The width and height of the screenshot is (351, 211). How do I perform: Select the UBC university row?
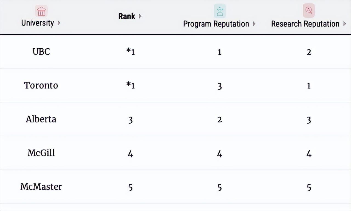(x=41, y=52)
